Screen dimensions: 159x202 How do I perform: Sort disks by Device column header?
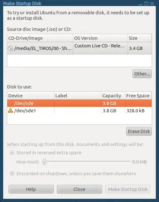[x=31, y=95]
